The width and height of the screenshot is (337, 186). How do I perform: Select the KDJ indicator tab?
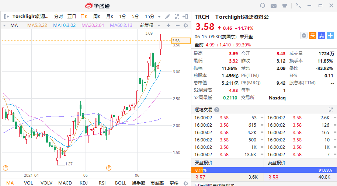click(x=84, y=183)
